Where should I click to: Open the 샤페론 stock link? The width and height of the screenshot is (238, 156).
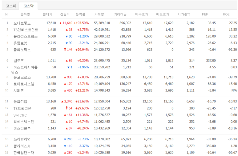pyautogui.click(x=19, y=90)
